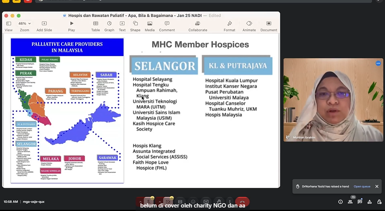
Task: Click the JOHOR label on the map
Action: point(75,159)
